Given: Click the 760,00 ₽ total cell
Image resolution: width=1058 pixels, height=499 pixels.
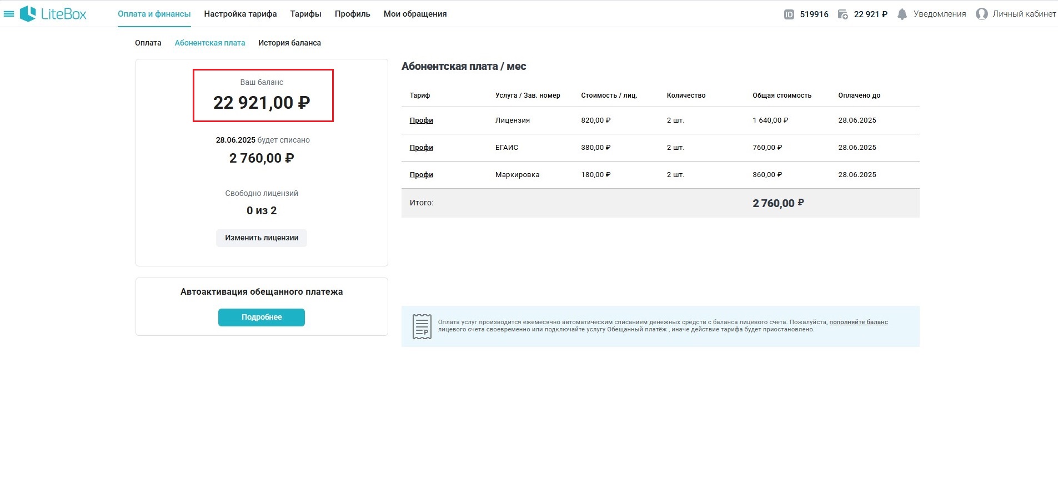Looking at the screenshot, I should [x=768, y=148].
